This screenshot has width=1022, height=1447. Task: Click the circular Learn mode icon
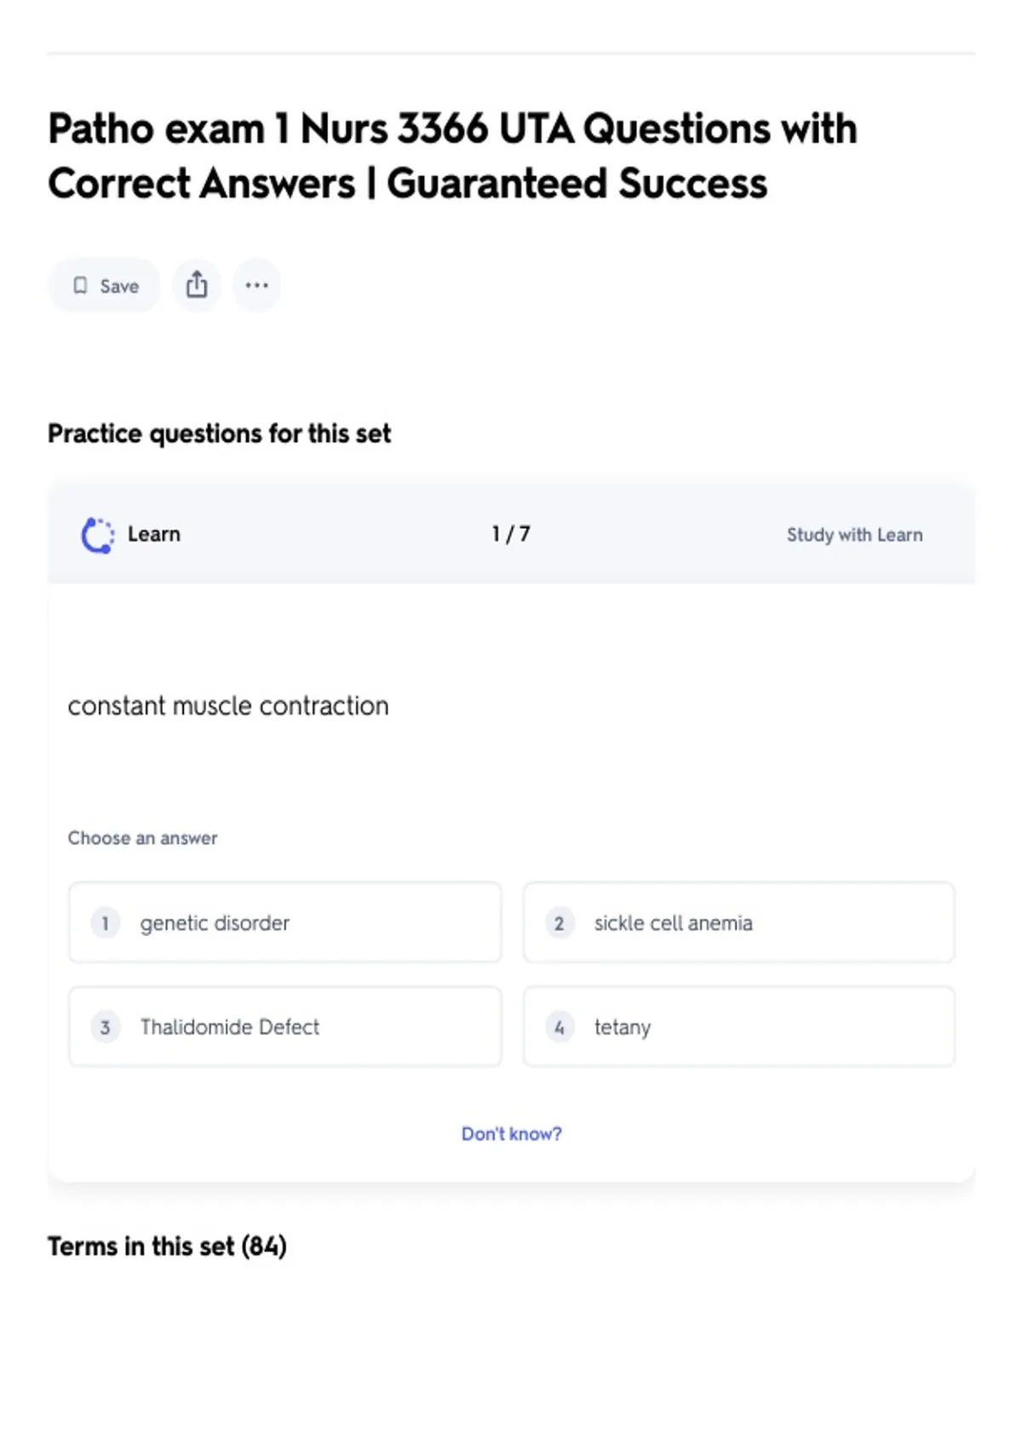pos(97,535)
